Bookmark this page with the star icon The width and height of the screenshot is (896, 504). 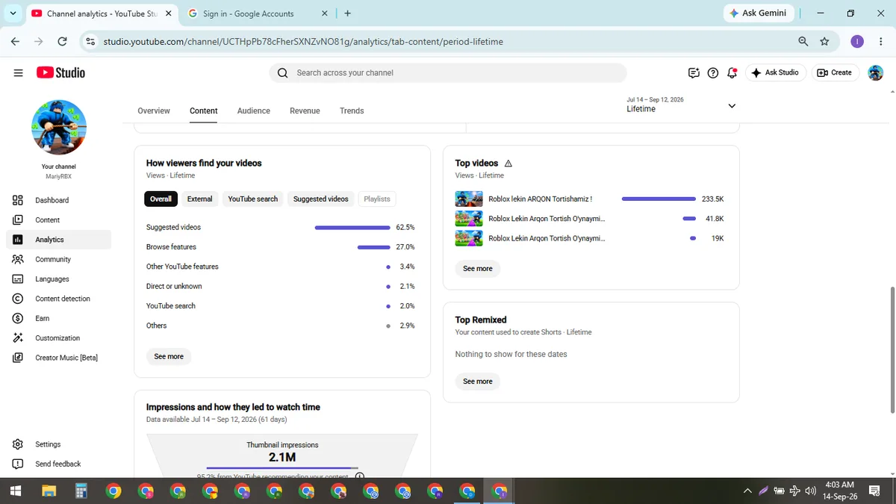coord(824,42)
